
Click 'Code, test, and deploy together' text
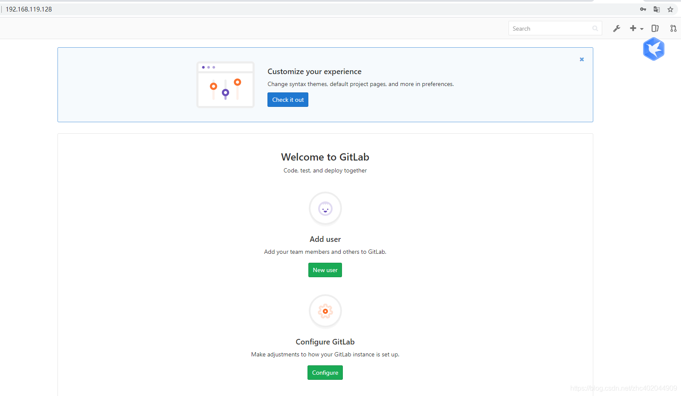325,170
